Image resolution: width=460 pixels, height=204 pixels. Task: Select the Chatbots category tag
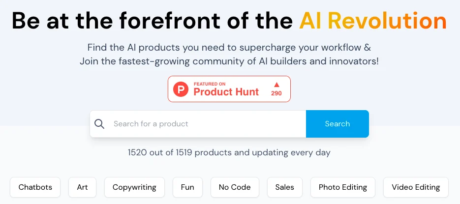35,187
